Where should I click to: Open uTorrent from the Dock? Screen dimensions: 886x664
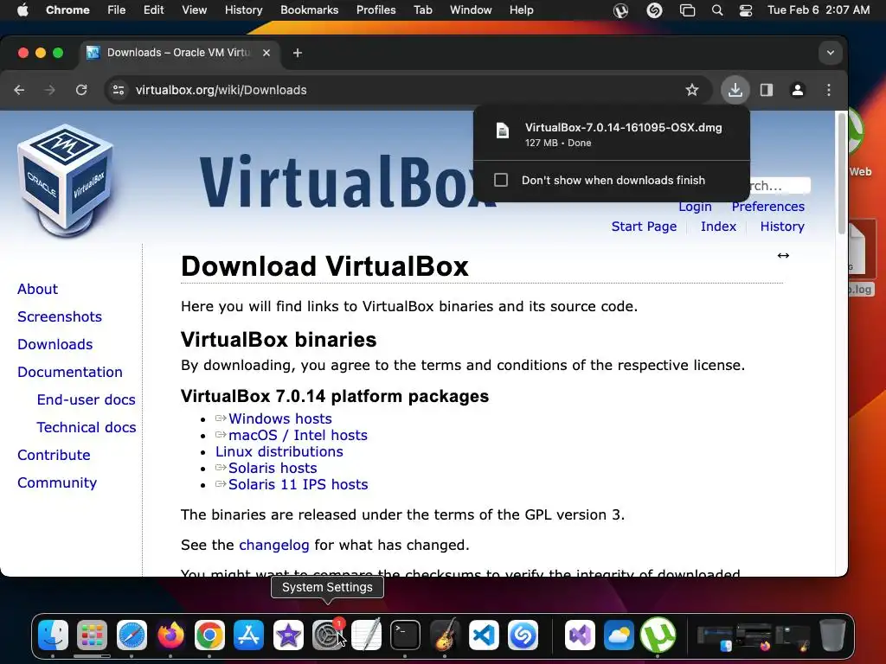pos(658,635)
